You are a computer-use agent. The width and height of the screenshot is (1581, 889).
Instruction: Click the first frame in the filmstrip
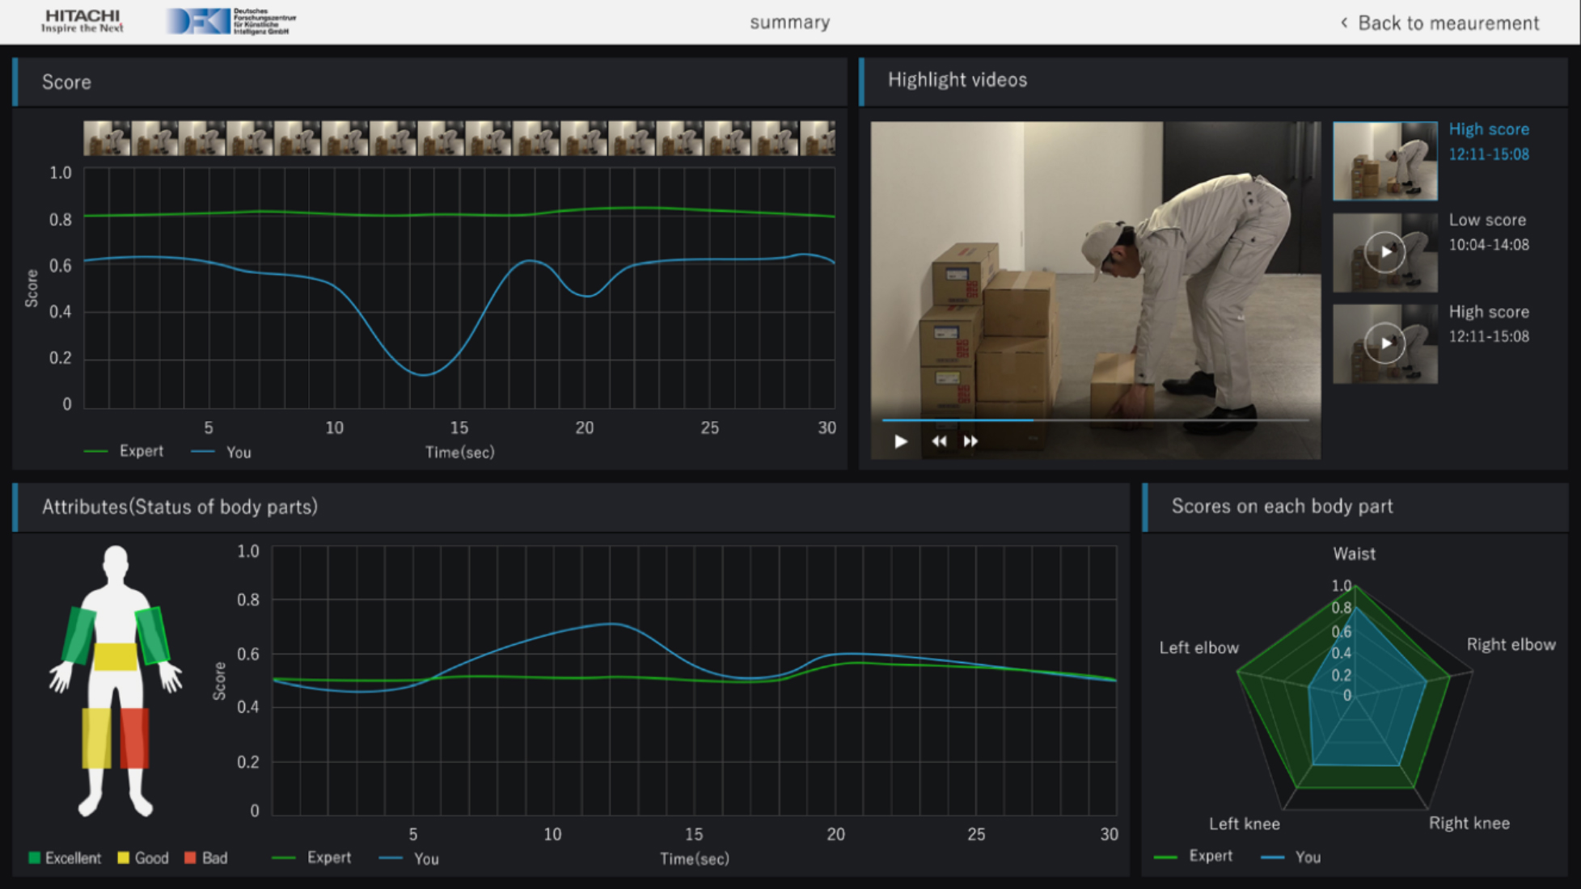tap(107, 138)
